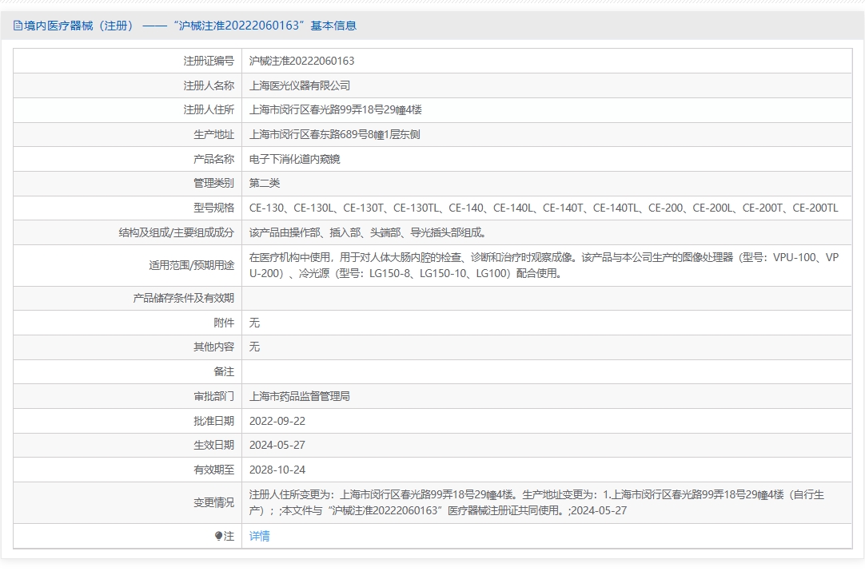The image size is (865, 571).
Task: Select production address 上海市闵行区春东路689号8幢1层东侧
Action: tap(334, 134)
